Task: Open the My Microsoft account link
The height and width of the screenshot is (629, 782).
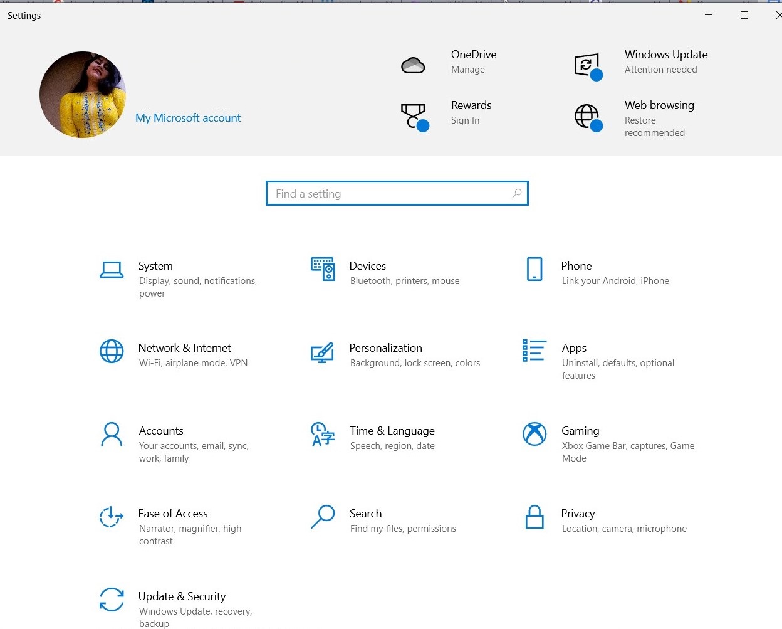Action: 188,118
